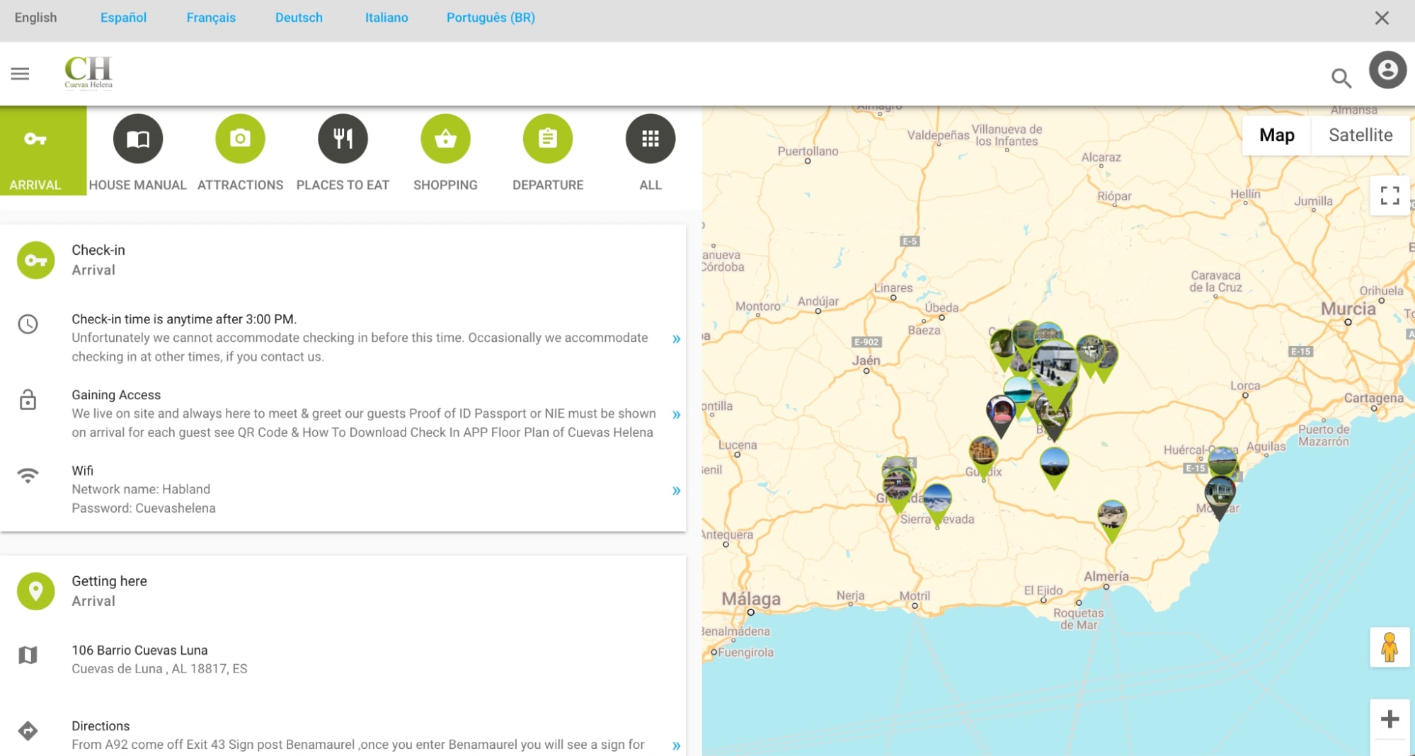Show the All categories grid icon

(650, 139)
